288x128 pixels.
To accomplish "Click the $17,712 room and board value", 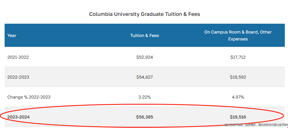I will [x=238, y=57].
